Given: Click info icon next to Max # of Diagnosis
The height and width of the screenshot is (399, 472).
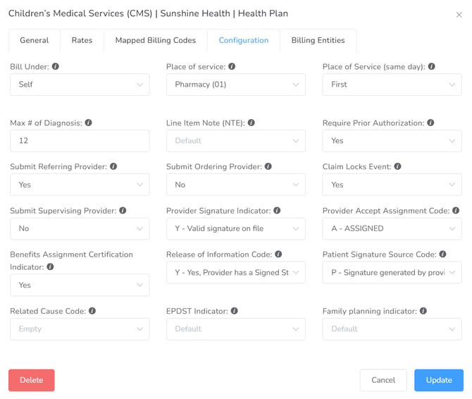Looking at the screenshot, I should coord(88,123).
